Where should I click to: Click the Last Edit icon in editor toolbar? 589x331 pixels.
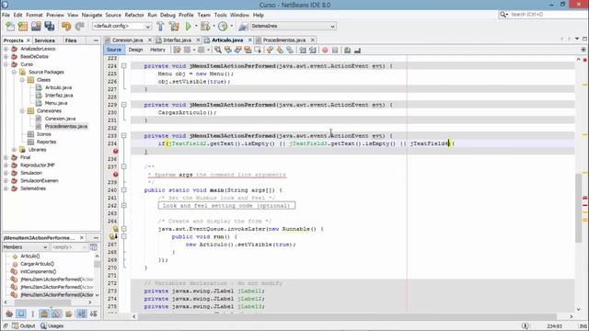(177, 50)
